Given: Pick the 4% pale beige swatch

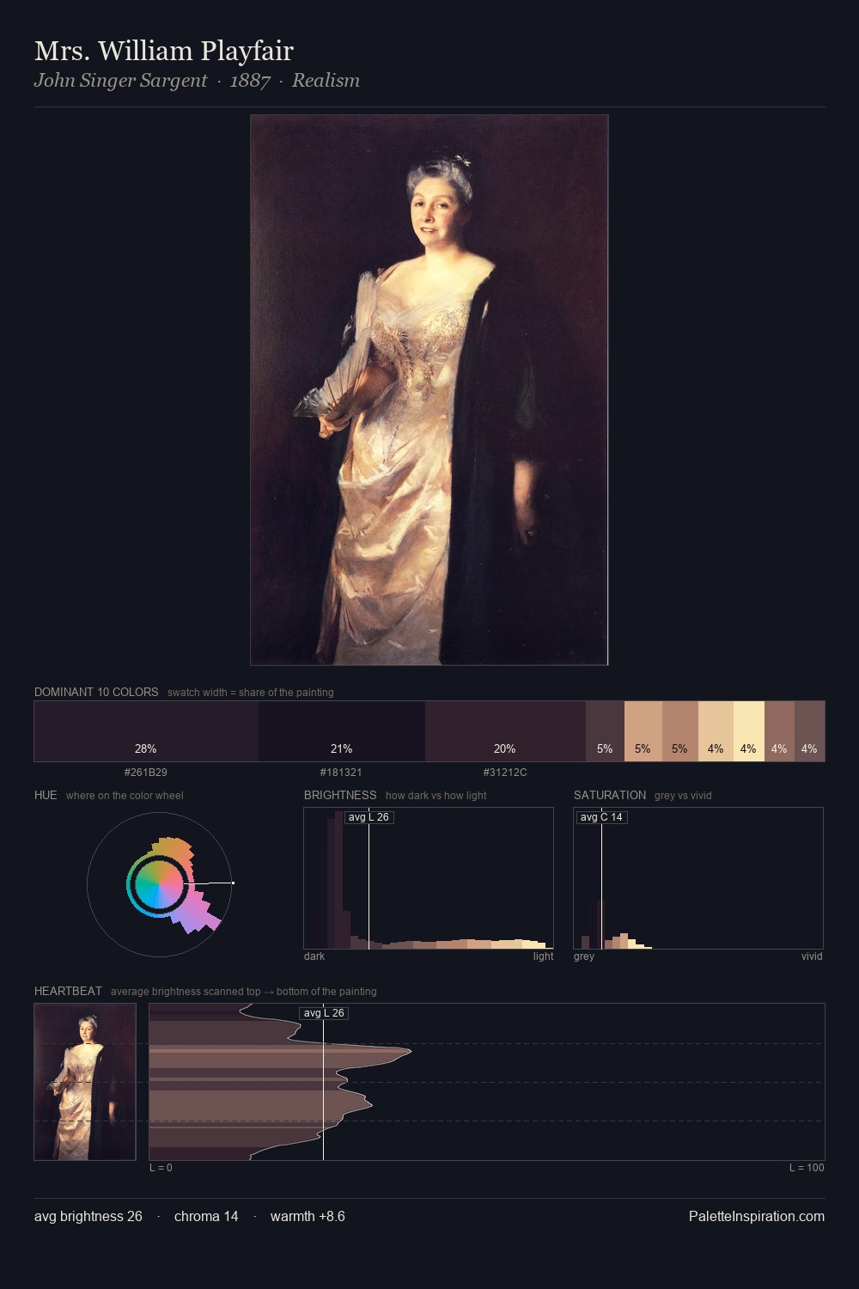Looking at the screenshot, I should [716, 731].
